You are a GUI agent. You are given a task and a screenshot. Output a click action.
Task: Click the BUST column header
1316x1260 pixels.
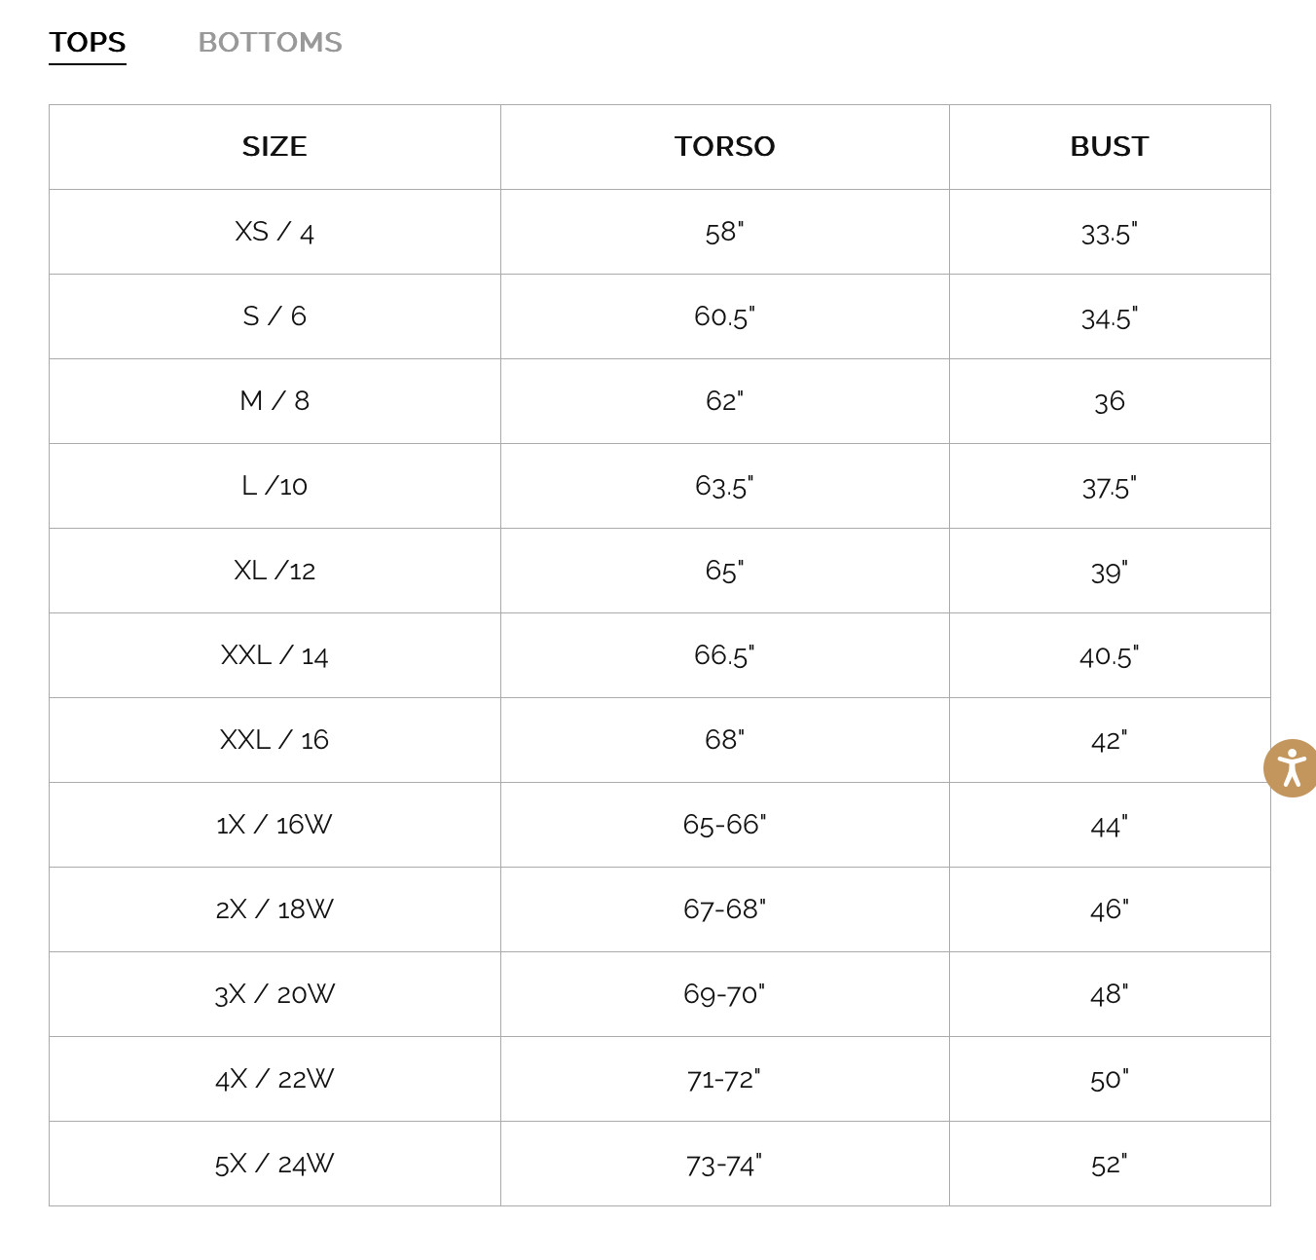pyautogui.click(x=1109, y=147)
